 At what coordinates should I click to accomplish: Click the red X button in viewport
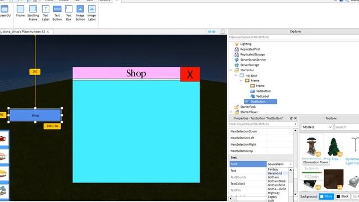coord(190,74)
